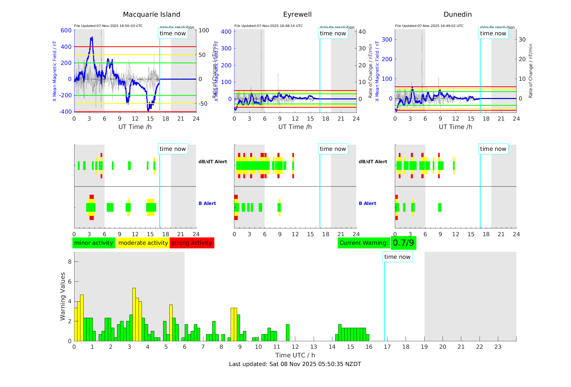Screen dimensions: 571x387
Task: Click 'time now' label in Warning Values chart
Action: 397,257
